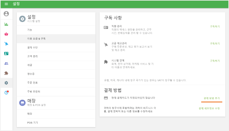
Task: Open the help question mark icon
Action: tap(6, 93)
